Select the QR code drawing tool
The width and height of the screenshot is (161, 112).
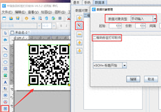point(5,109)
